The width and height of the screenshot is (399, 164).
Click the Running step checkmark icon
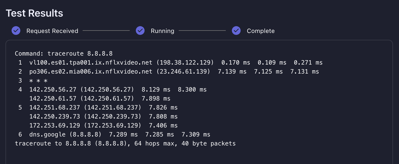pos(140,31)
